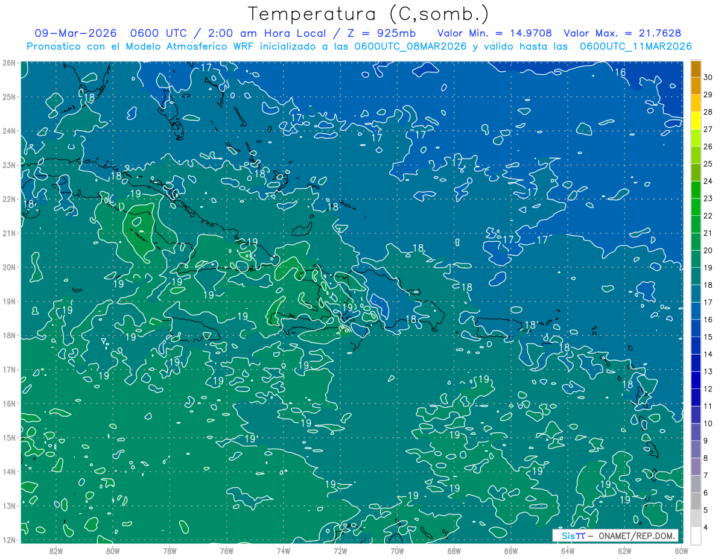Click the legend label '20'
Viewport: 724px width, 559px height.
708,250
